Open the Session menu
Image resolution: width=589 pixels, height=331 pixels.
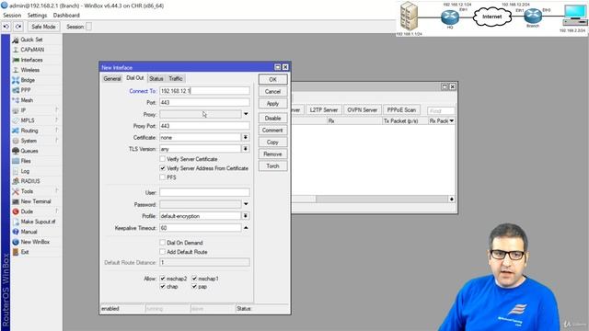[x=12, y=16]
